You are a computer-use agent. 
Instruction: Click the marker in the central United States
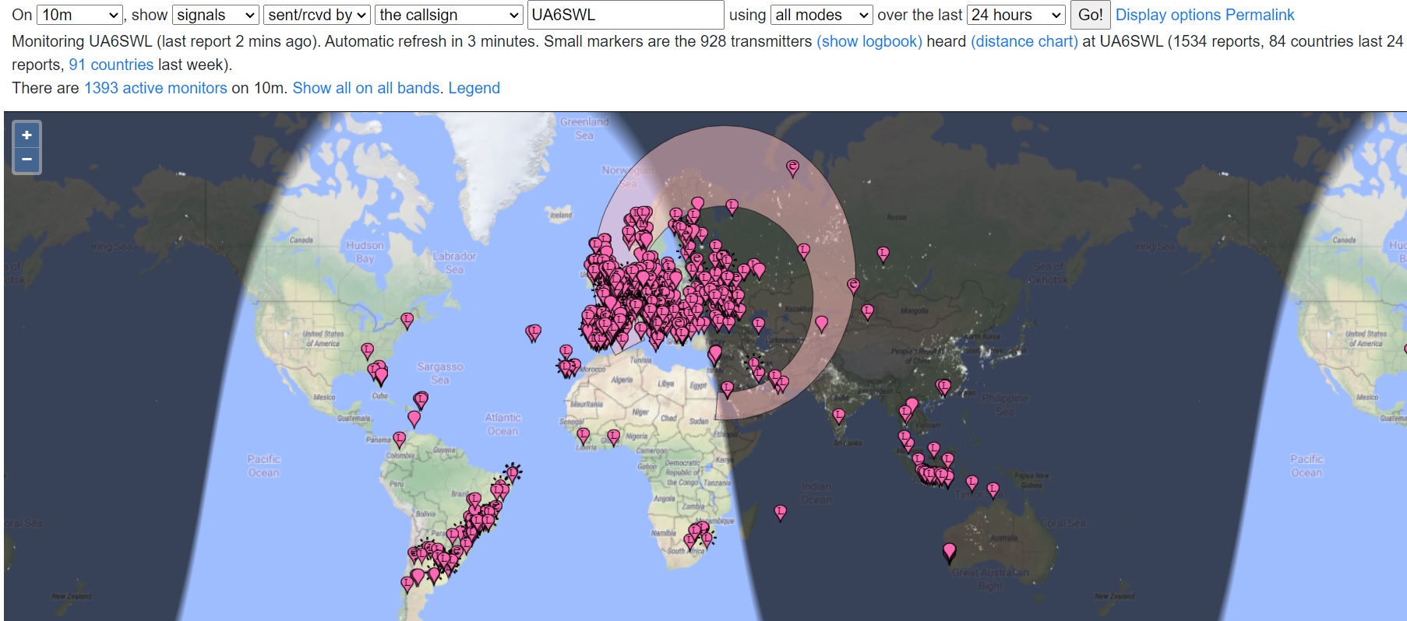coord(368,351)
